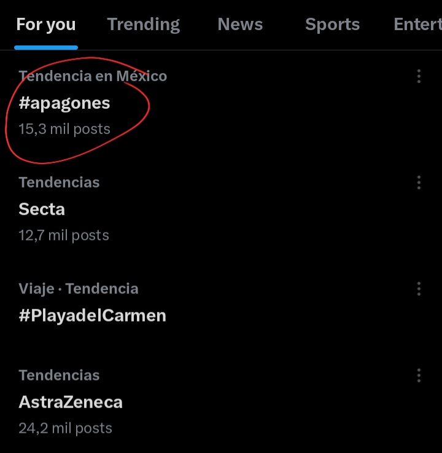The width and height of the screenshot is (442, 453).
Task: Click the "15,3 mil posts" count
Action: coord(64,129)
